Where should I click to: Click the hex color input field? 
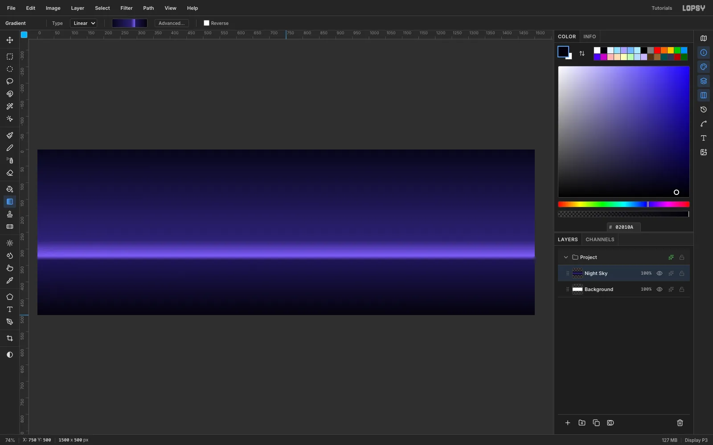click(x=624, y=227)
